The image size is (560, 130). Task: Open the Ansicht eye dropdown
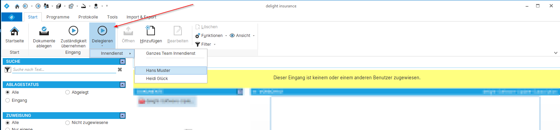click(242, 36)
